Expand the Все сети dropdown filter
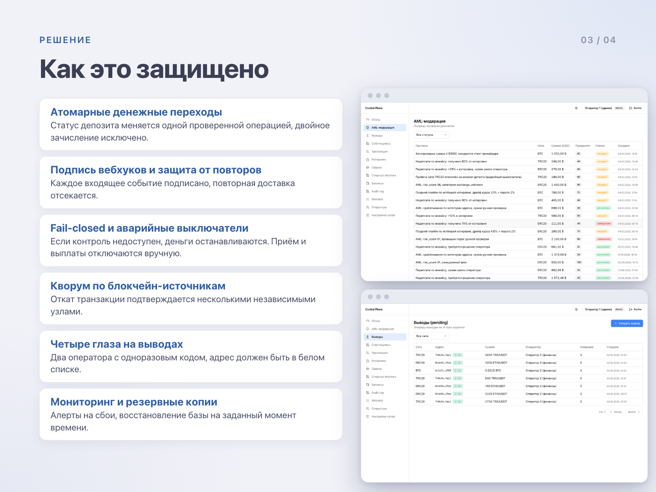The image size is (656, 492). click(431, 336)
